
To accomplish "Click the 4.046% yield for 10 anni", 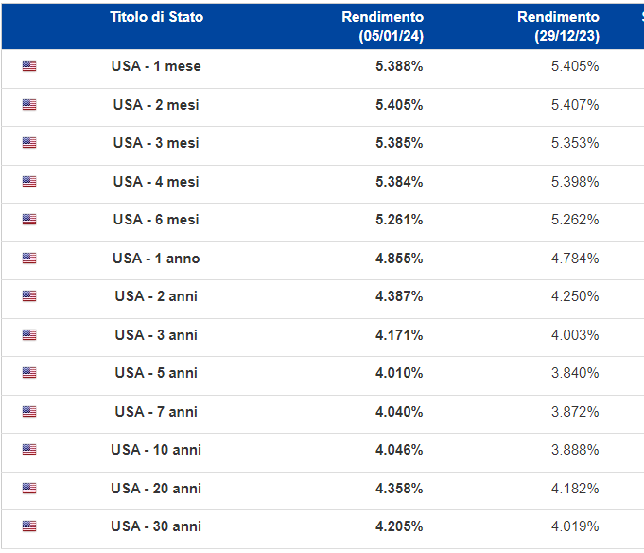I will (399, 450).
